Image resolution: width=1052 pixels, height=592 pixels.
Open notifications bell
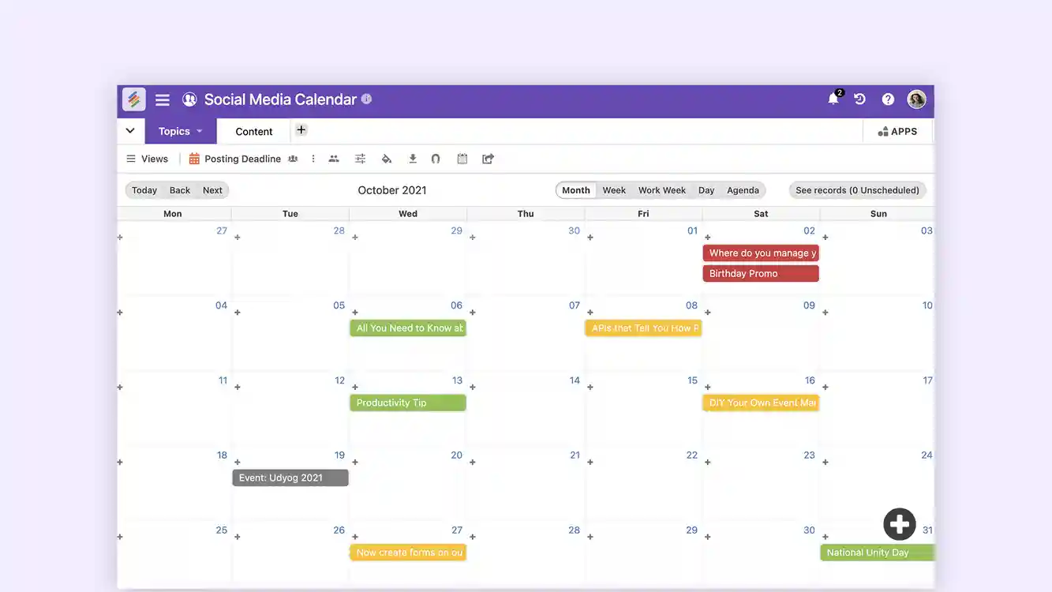pyautogui.click(x=833, y=99)
